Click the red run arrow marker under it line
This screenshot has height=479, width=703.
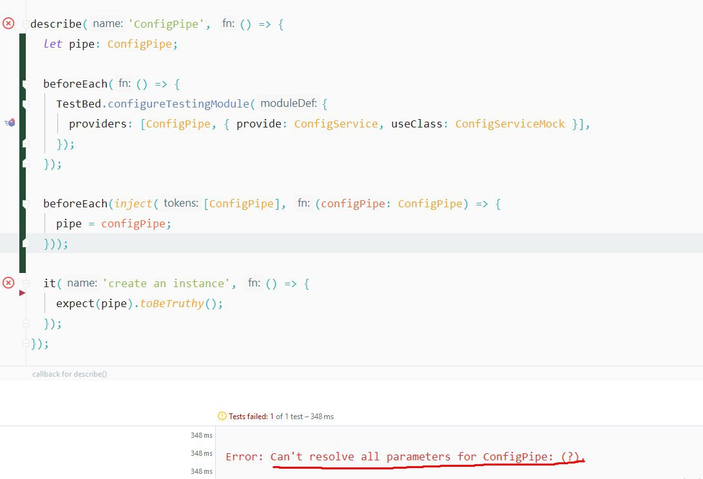[22, 293]
